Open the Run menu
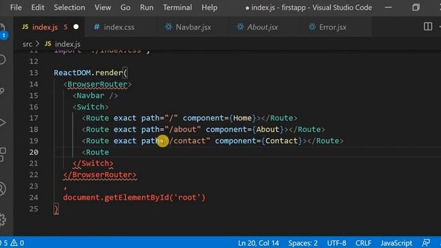The height and width of the screenshot is (248, 441). click(147, 8)
